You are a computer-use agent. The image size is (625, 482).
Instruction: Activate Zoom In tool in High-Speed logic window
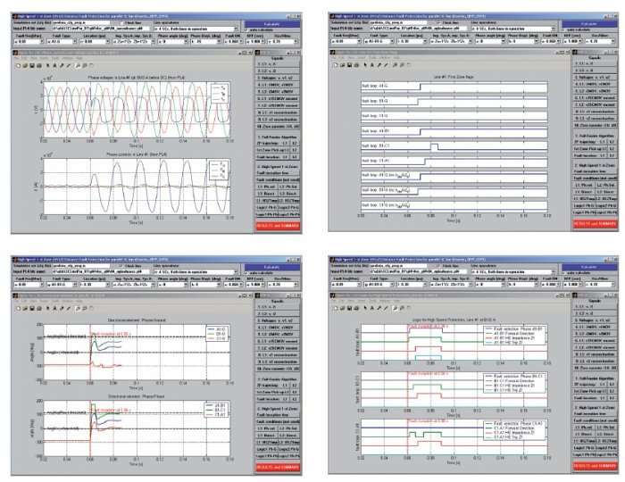(395, 308)
